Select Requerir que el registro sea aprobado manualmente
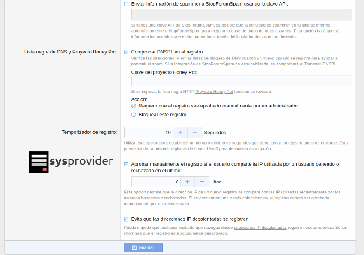This screenshot has height=255, width=364. (x=134, y=106)
